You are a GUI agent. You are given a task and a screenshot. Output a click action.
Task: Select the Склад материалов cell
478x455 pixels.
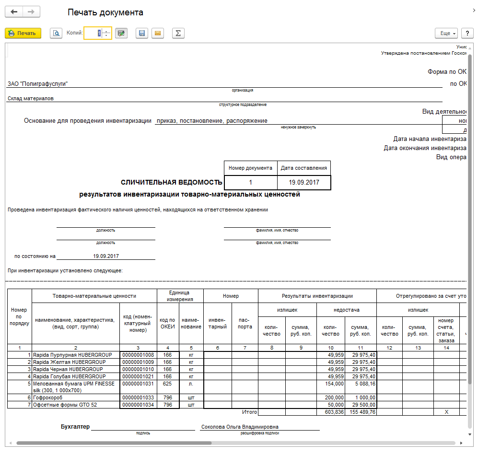[31, 98]
